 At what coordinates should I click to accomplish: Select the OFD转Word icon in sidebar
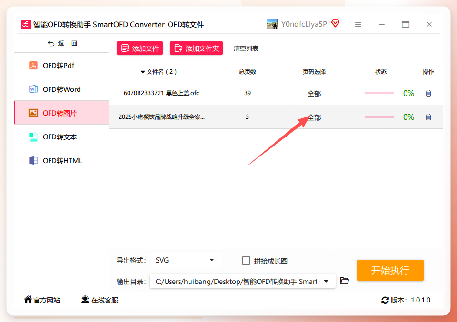pos(33,89)
